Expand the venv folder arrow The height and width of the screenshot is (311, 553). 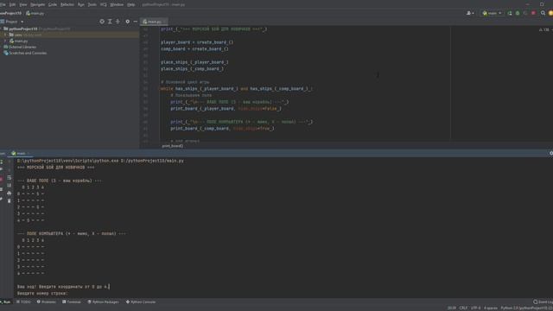(x=5, y=35)
